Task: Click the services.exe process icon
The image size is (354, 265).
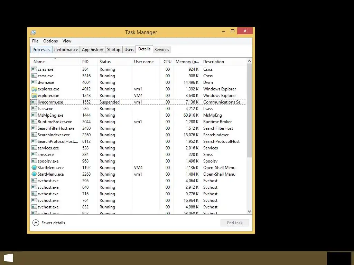Action: (34, 148)
